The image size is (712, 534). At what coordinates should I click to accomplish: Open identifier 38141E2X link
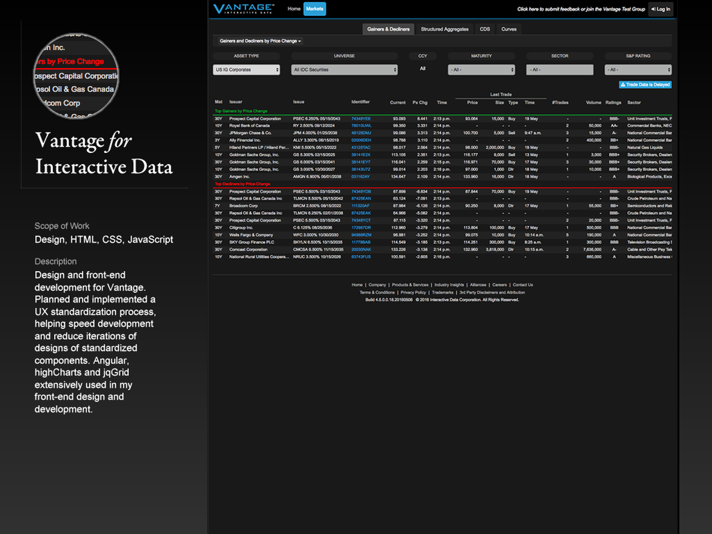point(360,155)
